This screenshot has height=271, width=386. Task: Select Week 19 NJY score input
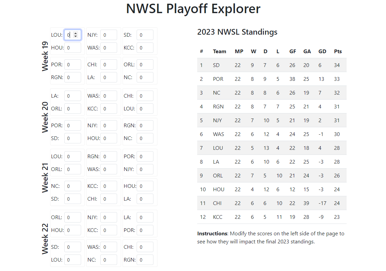[x=109, y=35]
